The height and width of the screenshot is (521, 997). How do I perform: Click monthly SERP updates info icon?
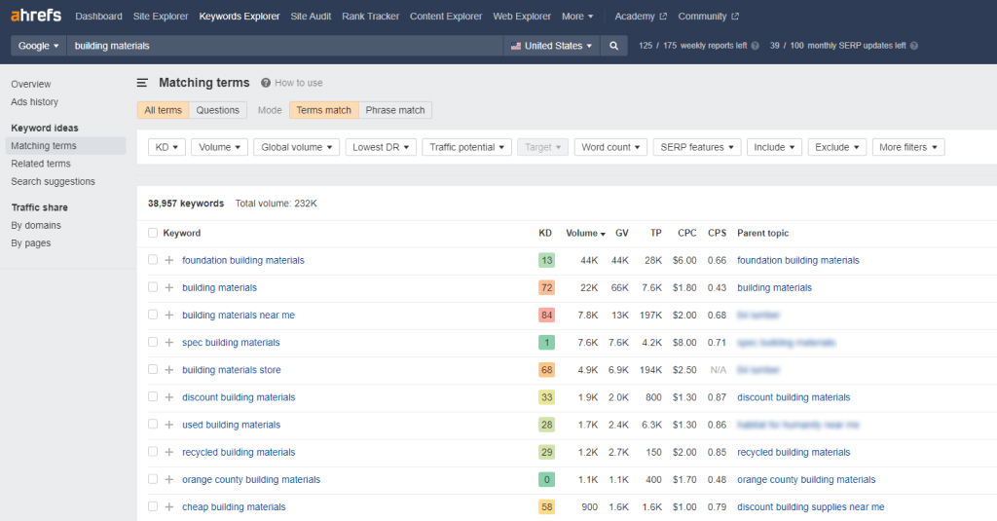[913, 46]
